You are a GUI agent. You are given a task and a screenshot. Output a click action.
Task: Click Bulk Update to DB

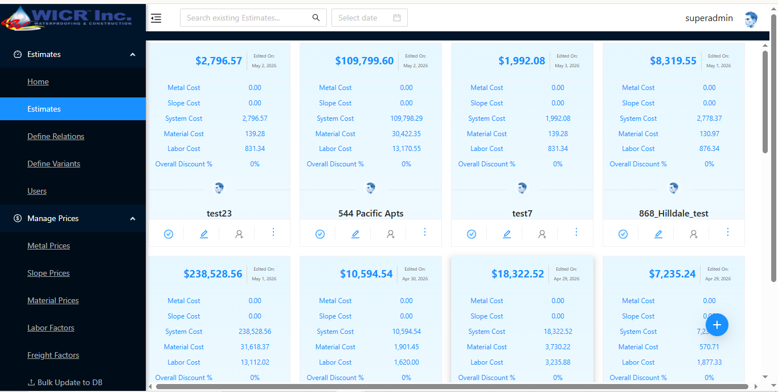coord(65,382)
